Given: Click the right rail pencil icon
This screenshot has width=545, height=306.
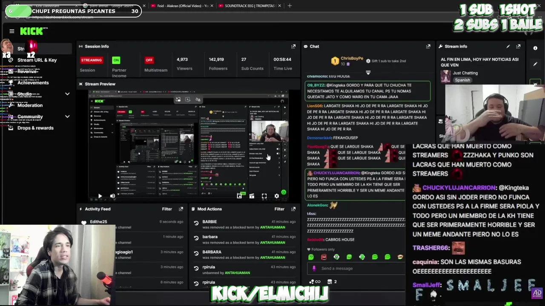Looking at the screenshot, I should pos(535,64).
